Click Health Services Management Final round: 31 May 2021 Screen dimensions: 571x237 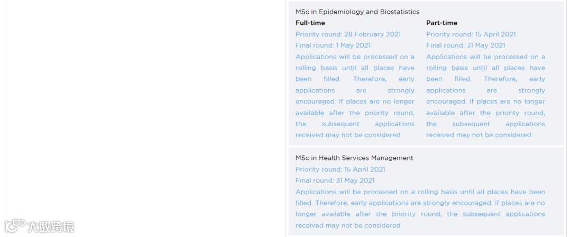tap(335, 181)
